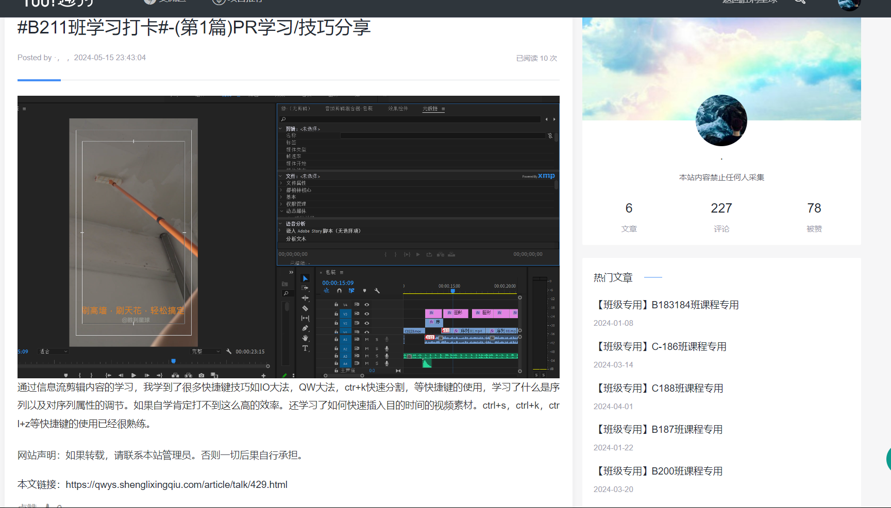The height and width of the screenshot is (508, 891).
Task: Select the 元数据 tab
Action: pyautogui.click(x=430, y=109)
